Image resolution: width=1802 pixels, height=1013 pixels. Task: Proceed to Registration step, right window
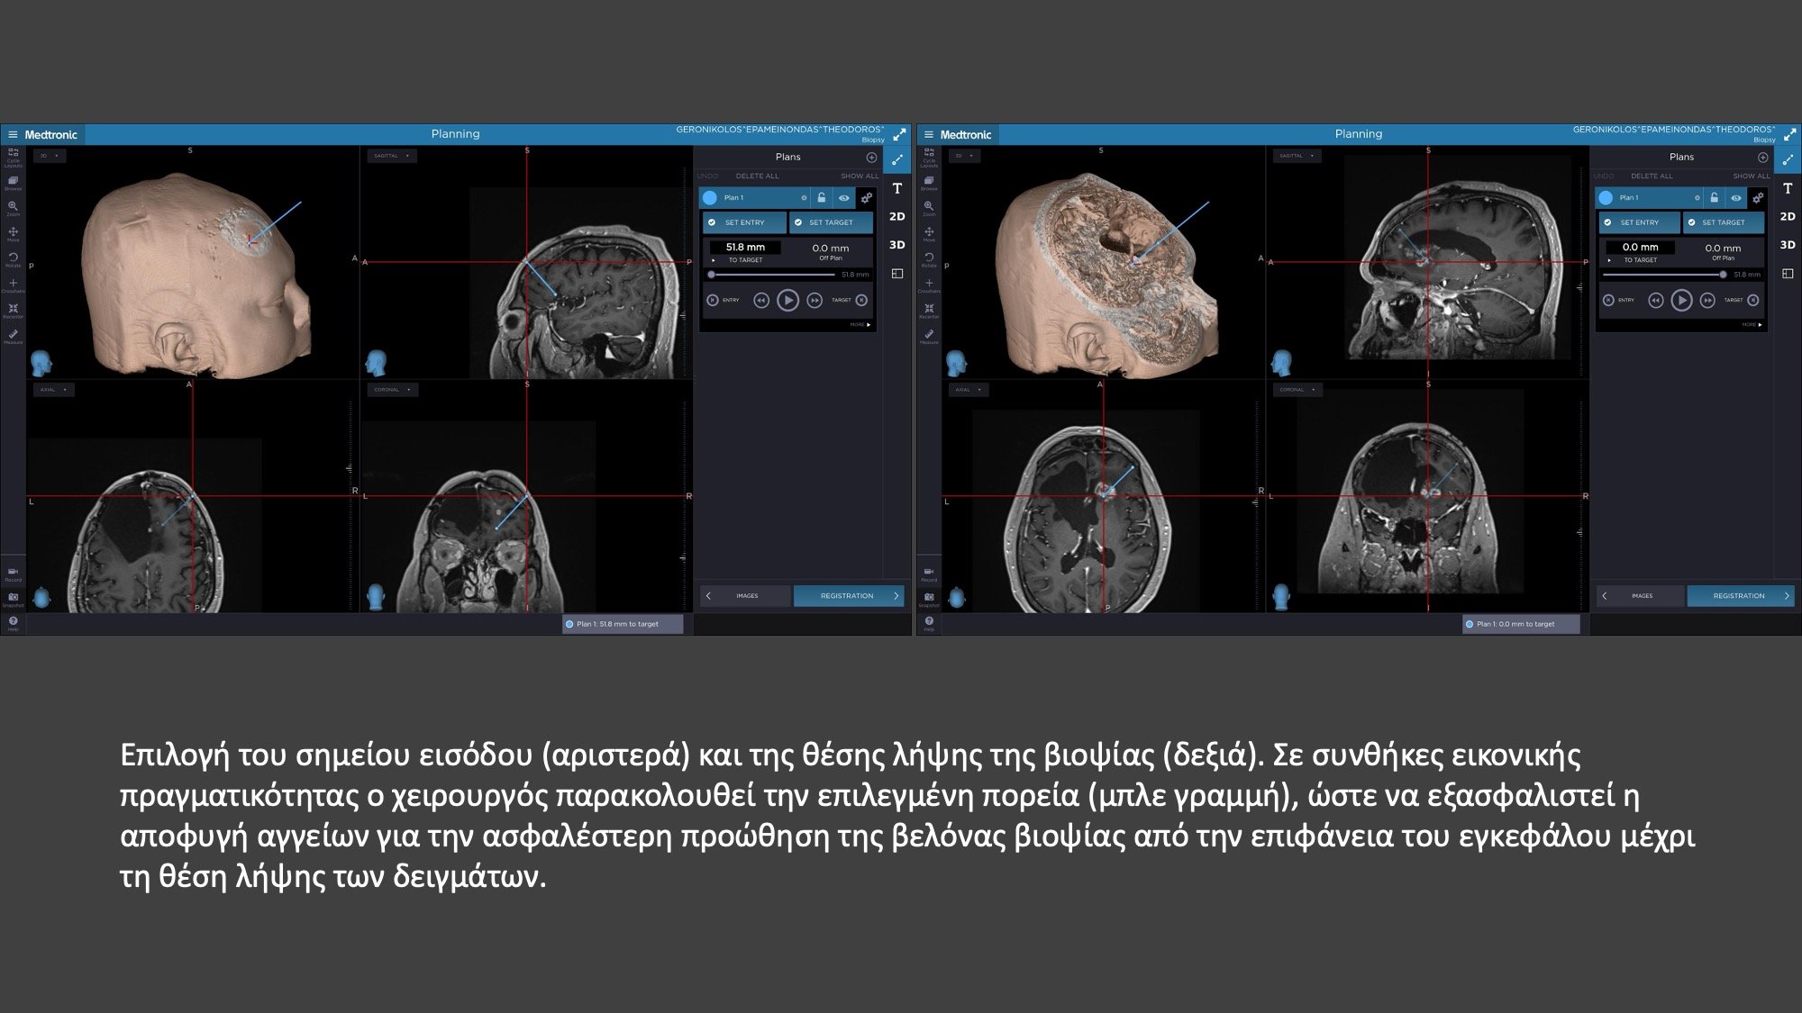pos(1740,596)
